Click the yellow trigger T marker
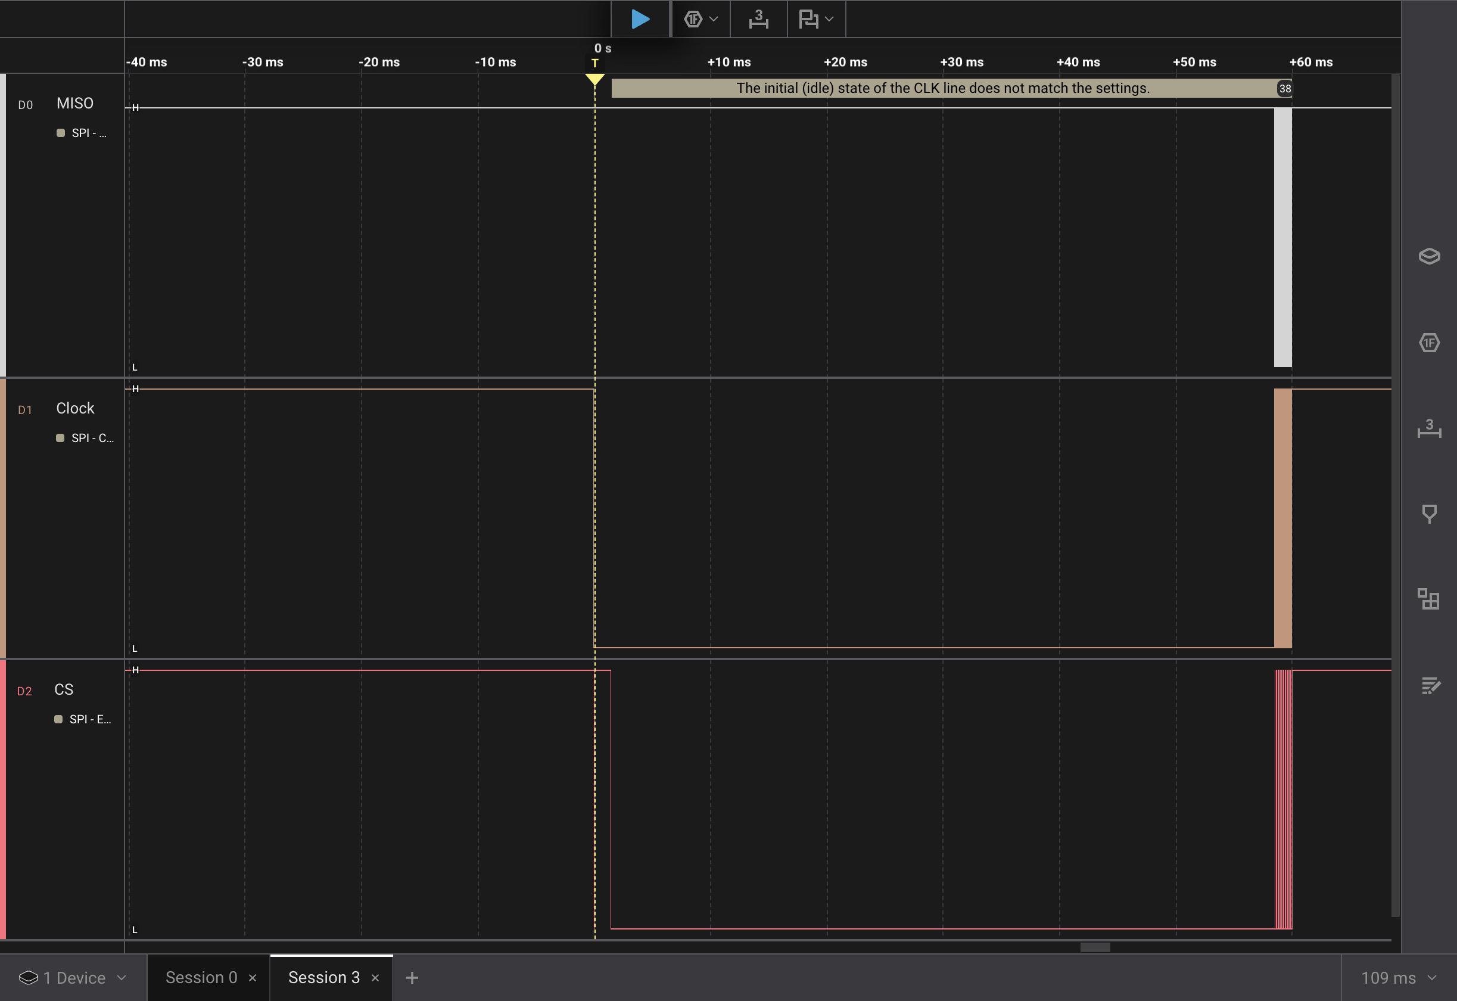The height and width of the screenshot is (1001, 1457). (594, 63)
